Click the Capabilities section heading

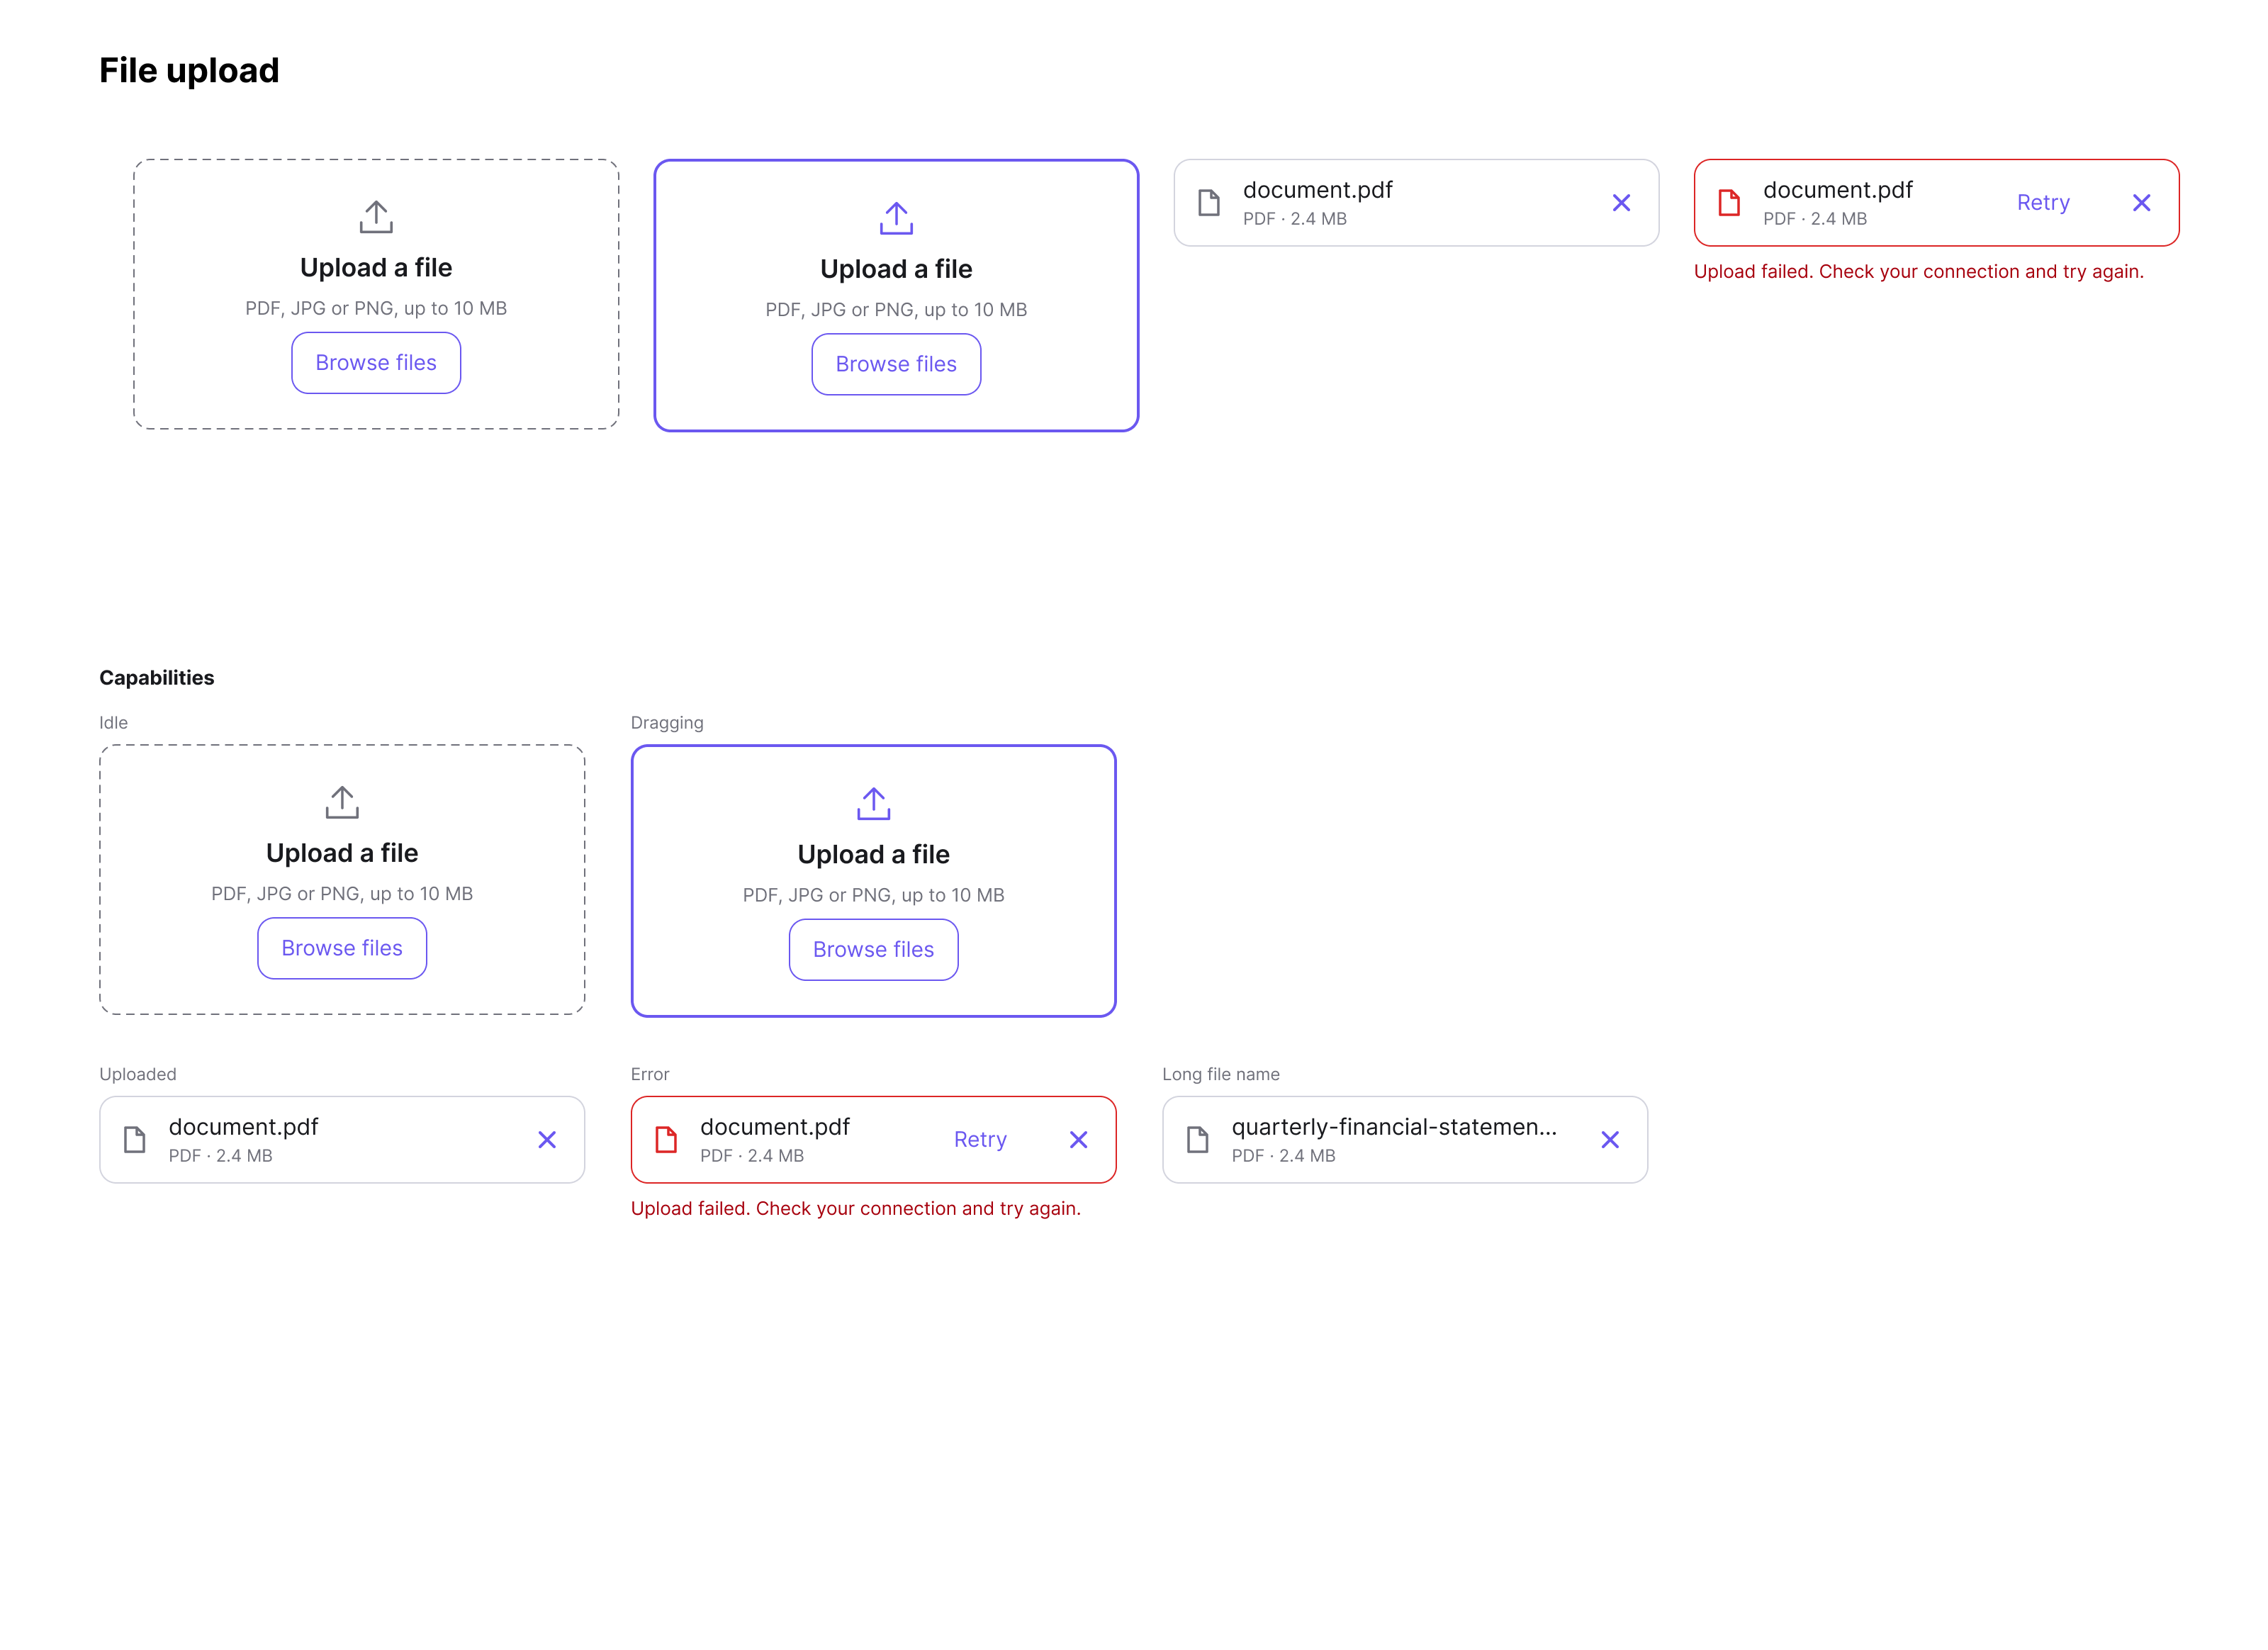(x=157, y=678)
